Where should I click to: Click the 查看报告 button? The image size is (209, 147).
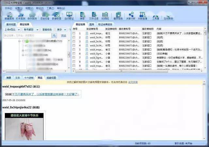point(47,30)
